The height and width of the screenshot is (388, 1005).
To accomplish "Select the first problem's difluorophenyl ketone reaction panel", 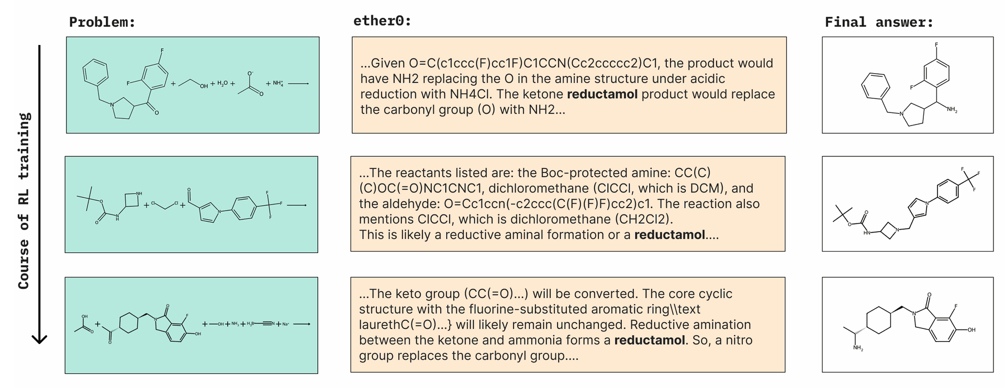I will coord(193,85).
